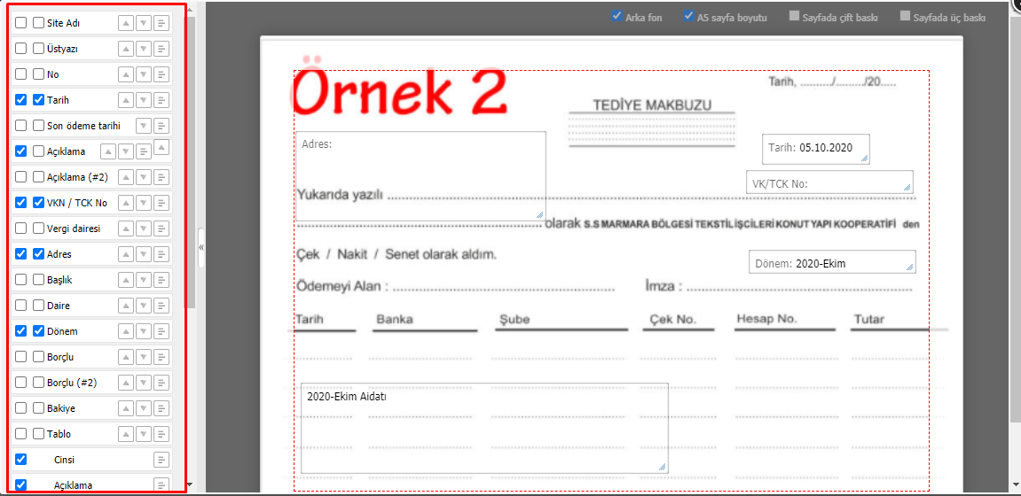Click the down arrow in Üstyazı row
This screenshot has width=1021, height=496.
(x=144, y=49)
